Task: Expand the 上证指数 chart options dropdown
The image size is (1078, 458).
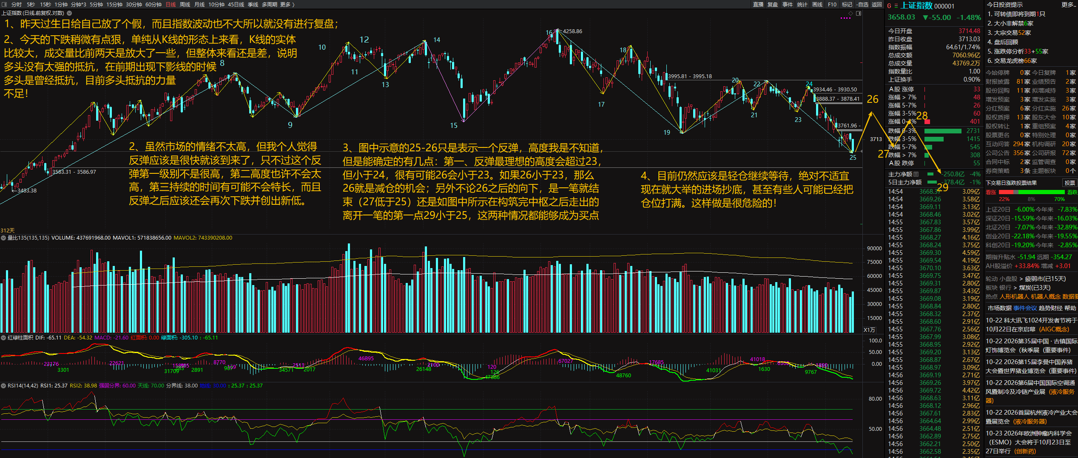Action: coord(69,13)
